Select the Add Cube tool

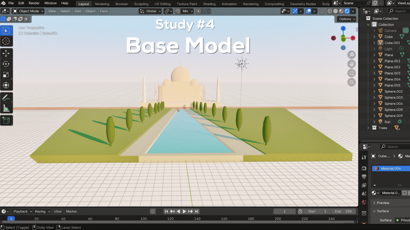[6, 121]
